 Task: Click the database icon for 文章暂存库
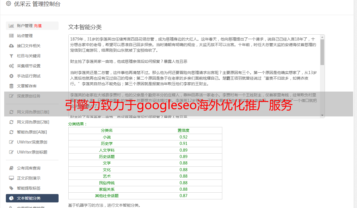[11, 86]
